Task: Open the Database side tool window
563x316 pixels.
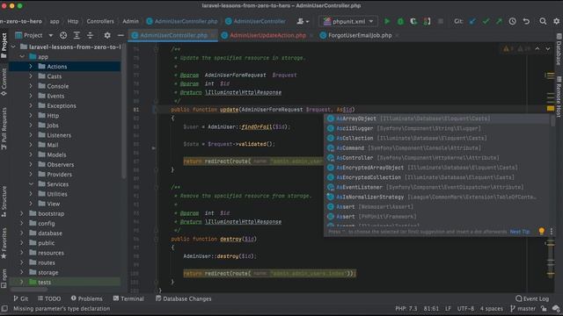Action: [x=559, y=49]
